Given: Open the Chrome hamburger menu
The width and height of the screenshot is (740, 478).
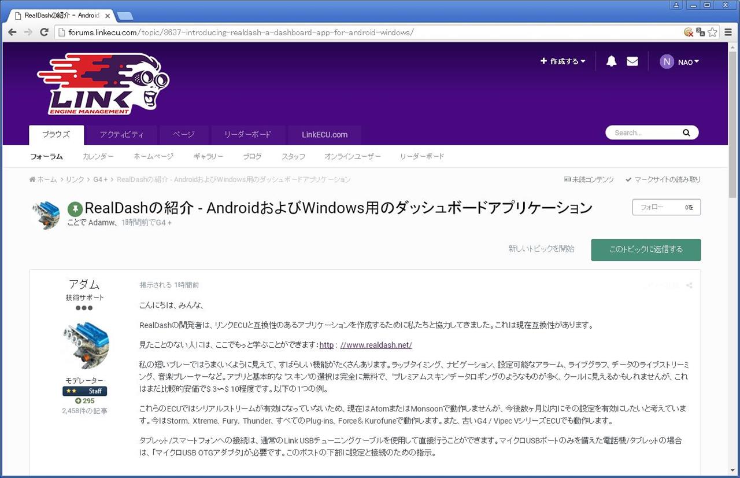Looking at the screenshot, I should (x=728, y=32).
